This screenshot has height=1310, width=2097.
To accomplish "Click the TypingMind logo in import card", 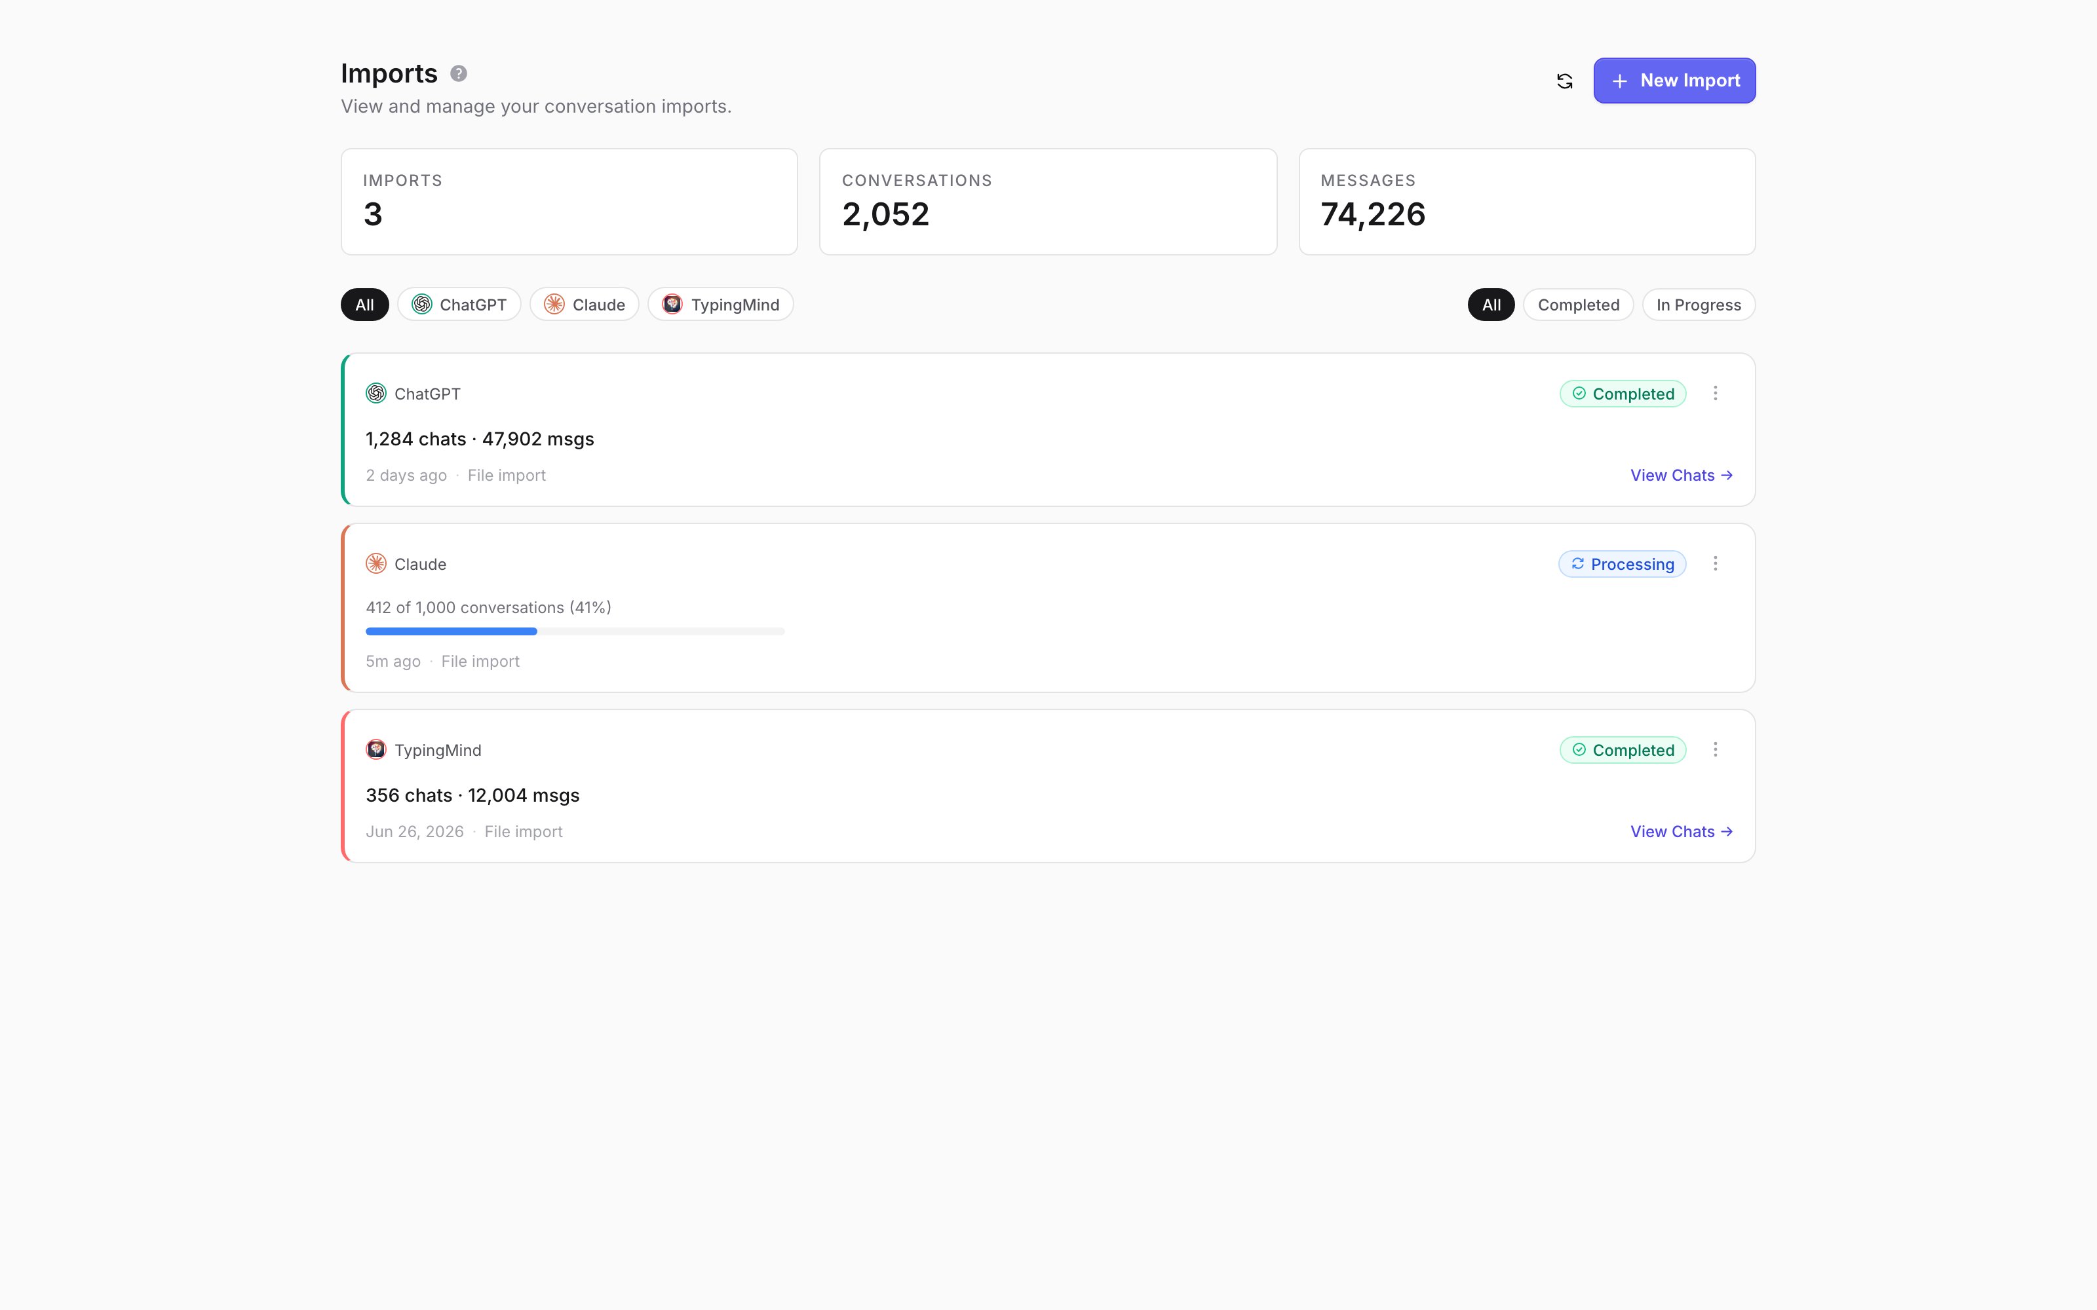I will [x=376, y=749].
